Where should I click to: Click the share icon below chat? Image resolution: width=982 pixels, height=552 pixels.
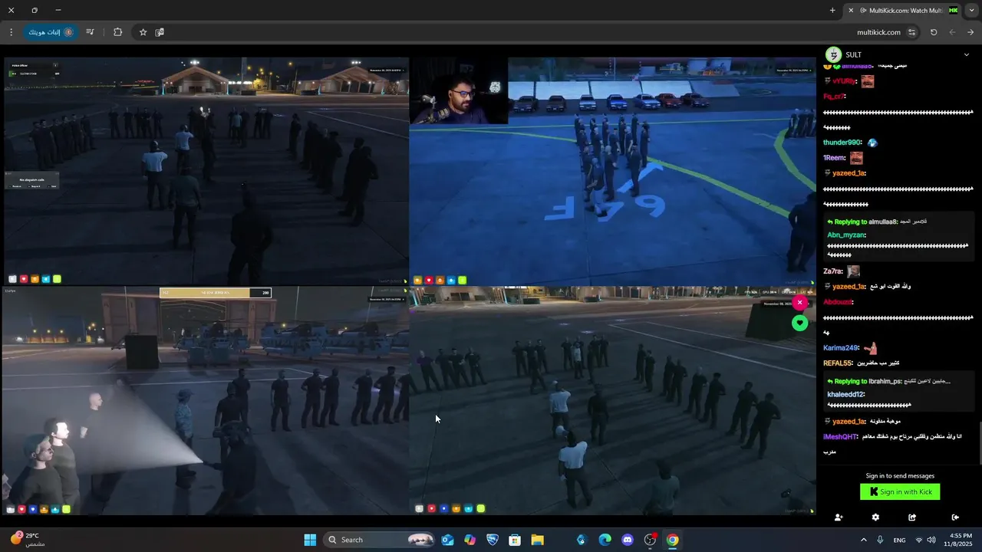tap(912, 517)
